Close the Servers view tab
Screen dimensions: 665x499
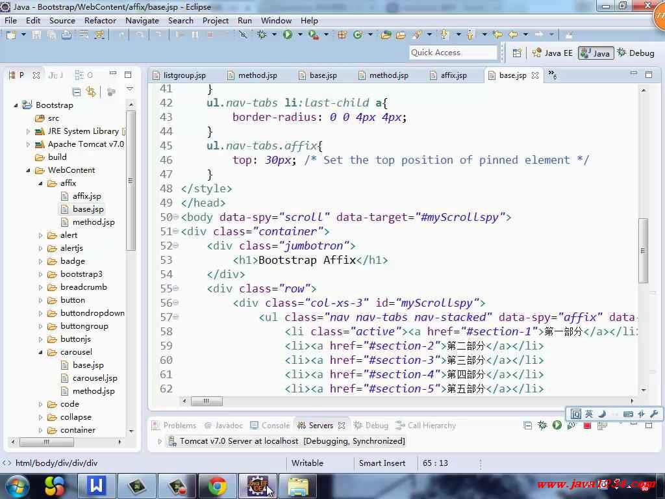(x=342, y=425)
